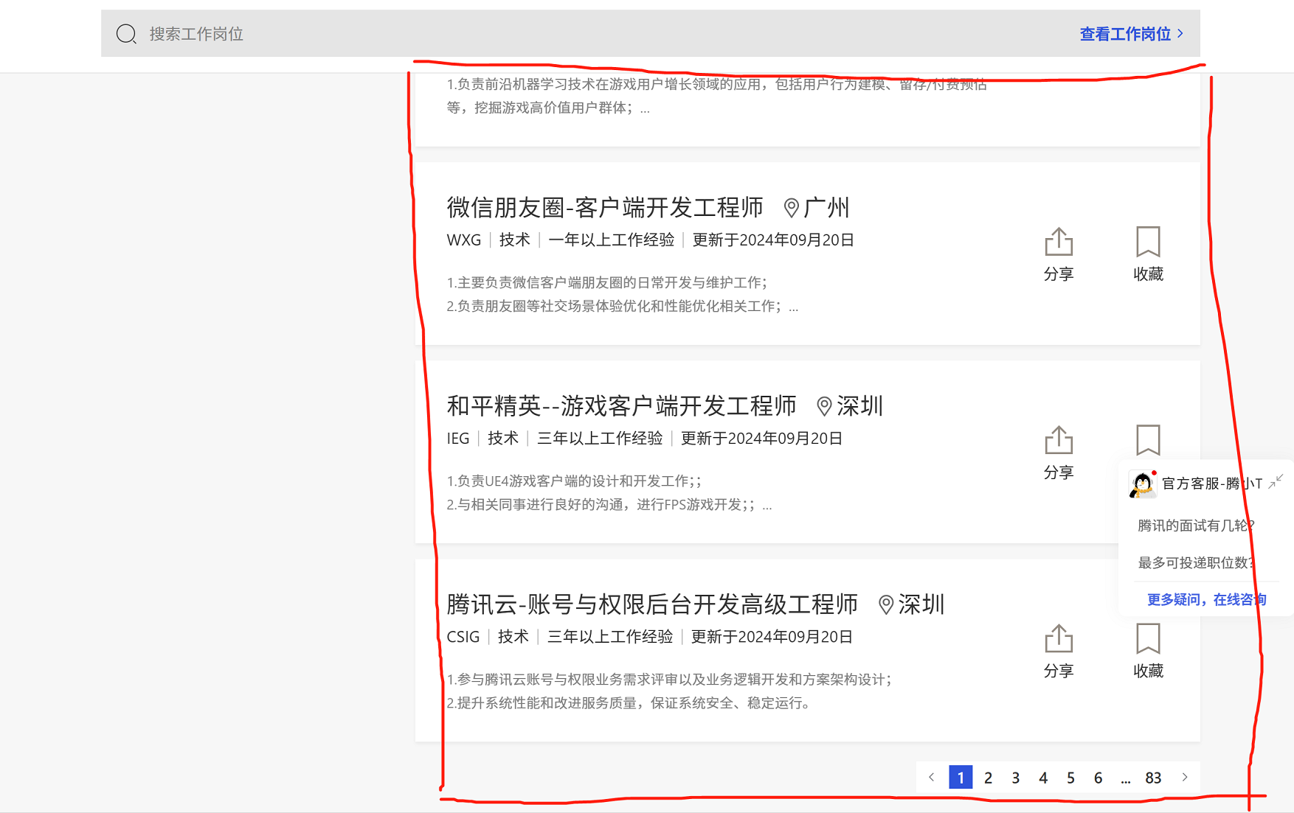Bookmark the 和平精英 job posting
The image size is (1294, 813).
1148,441
